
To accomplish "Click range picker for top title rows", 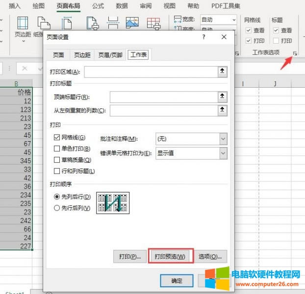I will (223, 97).
